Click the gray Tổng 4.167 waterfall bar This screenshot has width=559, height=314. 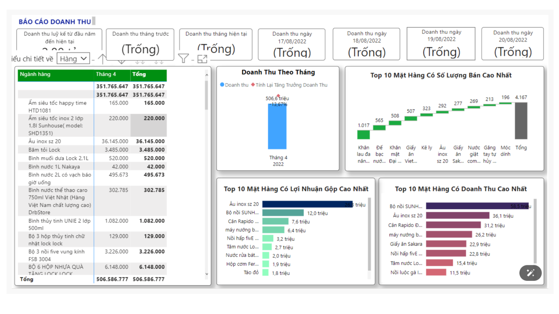click(521, 121)
